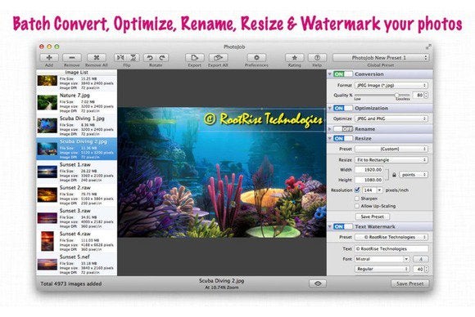Screen dimensions: 475x317
Task: Select Sunset 2.raw in the image list
Action: (77, 195)
